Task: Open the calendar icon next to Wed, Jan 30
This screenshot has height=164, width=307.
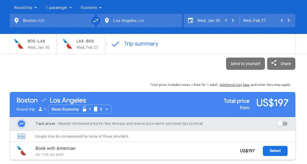Action: coord(190,21)
